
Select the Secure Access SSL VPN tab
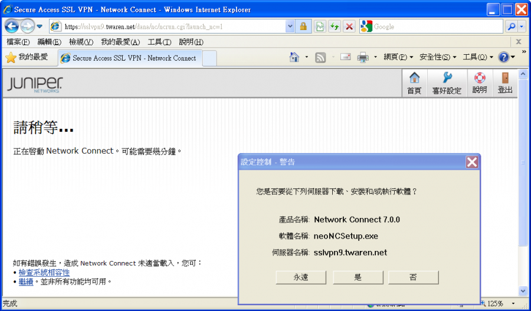[x=130, y=58]
